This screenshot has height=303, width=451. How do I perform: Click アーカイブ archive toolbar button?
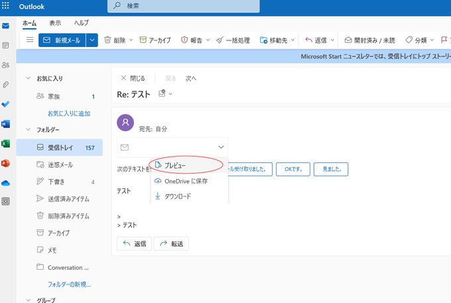point(155,40)
